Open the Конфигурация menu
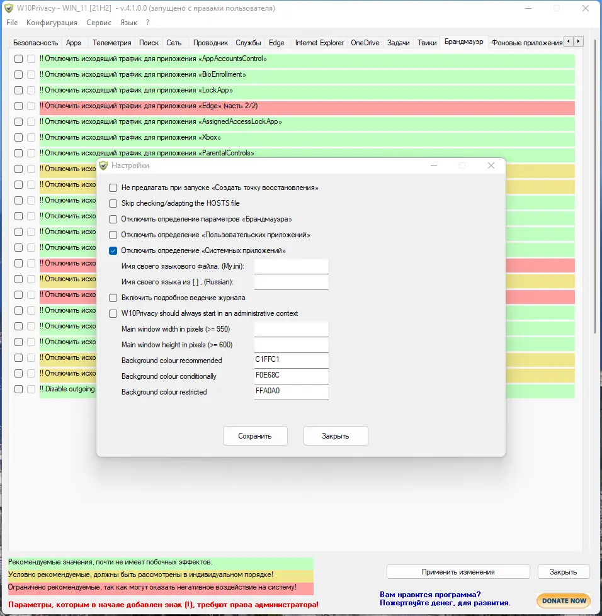This screenshot has height=616, width=602. (52, 23)
